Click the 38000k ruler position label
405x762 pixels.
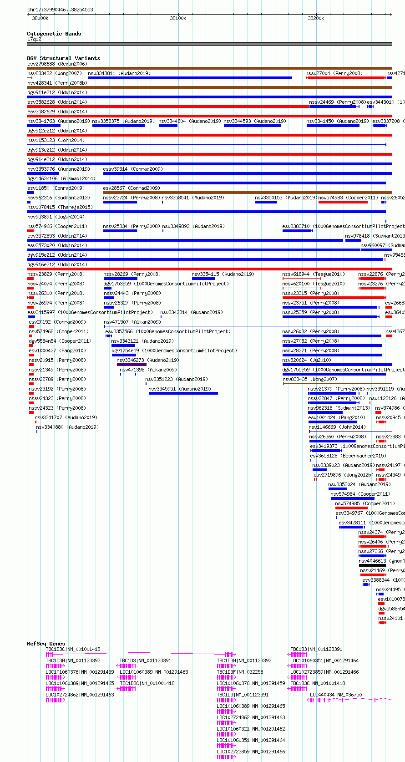40,18
